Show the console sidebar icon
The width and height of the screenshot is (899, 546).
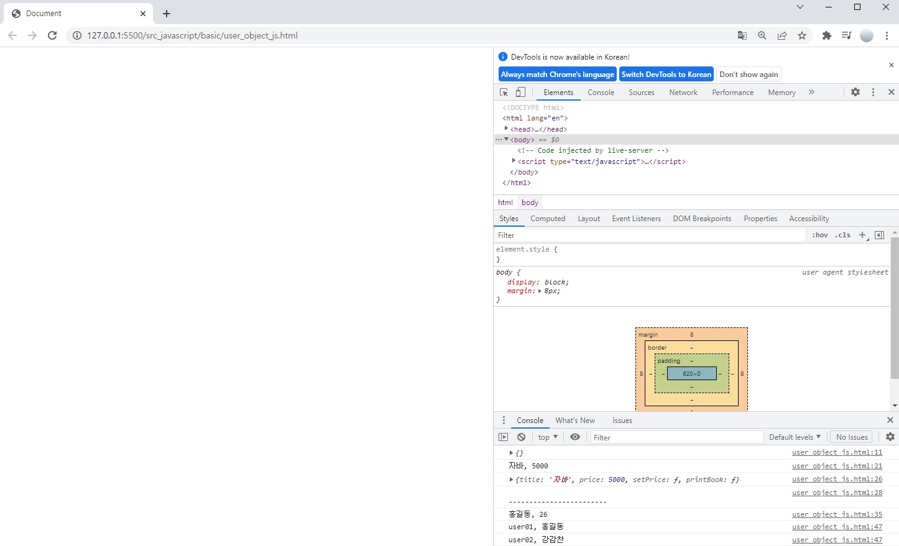click(504, 437)
